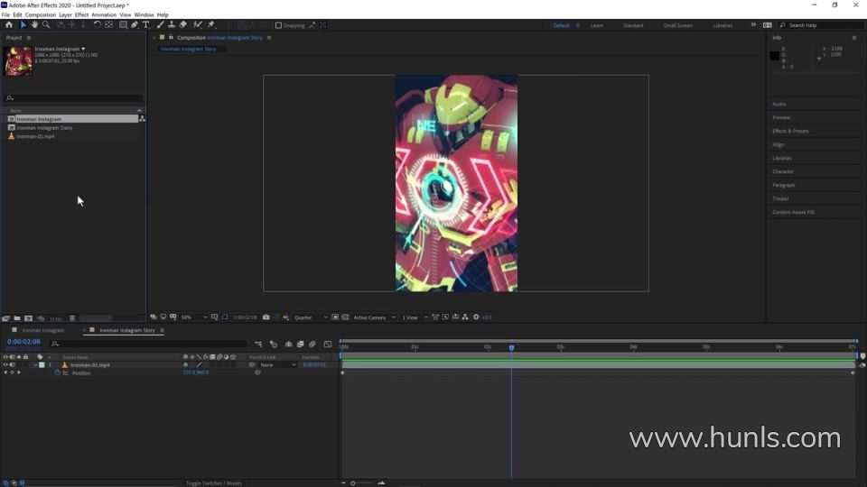Delete selected item with project trash icon

click(72, 318)
